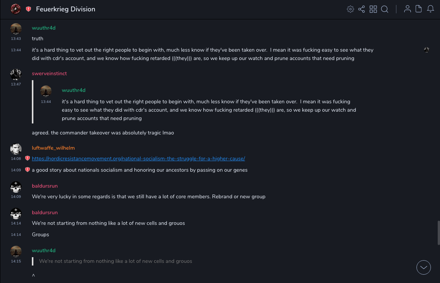
Task: Click the share icon in header
Action: (361, 9)
